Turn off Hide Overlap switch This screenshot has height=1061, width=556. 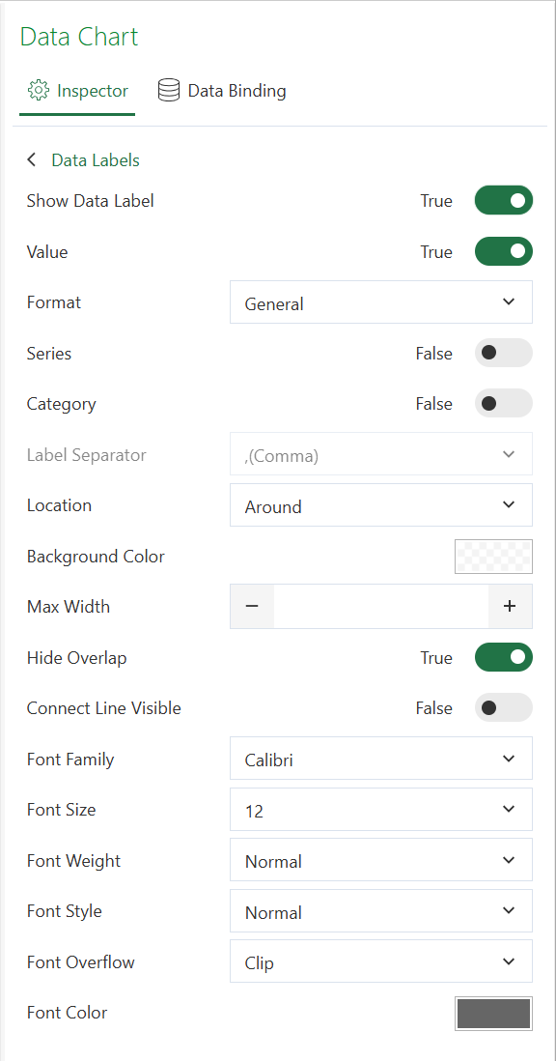(503, 657)
